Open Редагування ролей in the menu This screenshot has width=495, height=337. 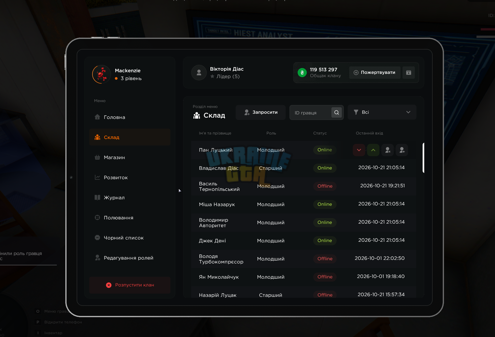(130, 258)
